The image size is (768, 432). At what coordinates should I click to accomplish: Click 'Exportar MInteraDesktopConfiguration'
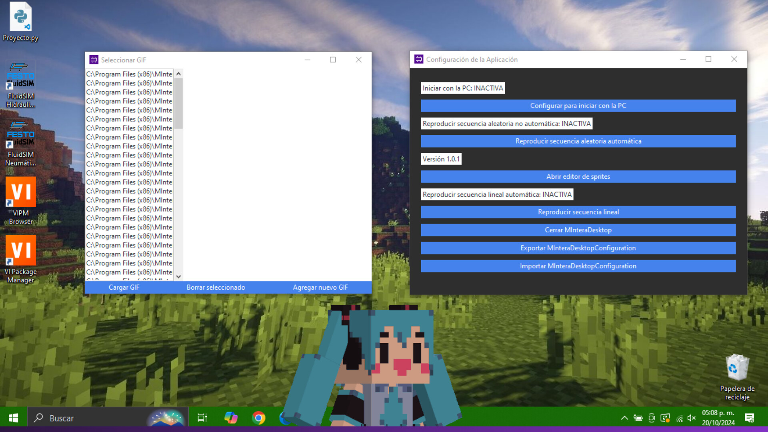pos(578,248)
